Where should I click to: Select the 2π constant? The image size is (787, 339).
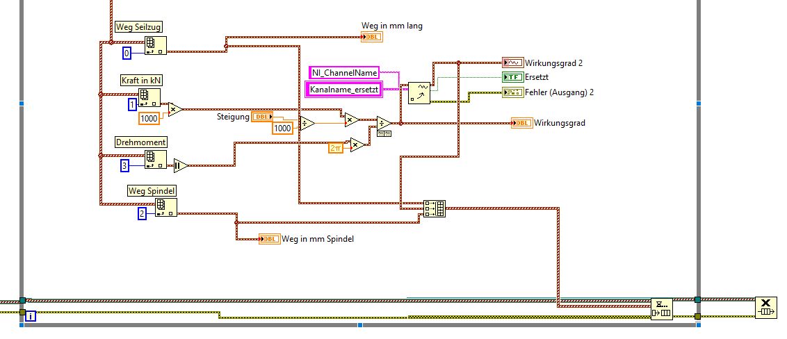point(336,148)
